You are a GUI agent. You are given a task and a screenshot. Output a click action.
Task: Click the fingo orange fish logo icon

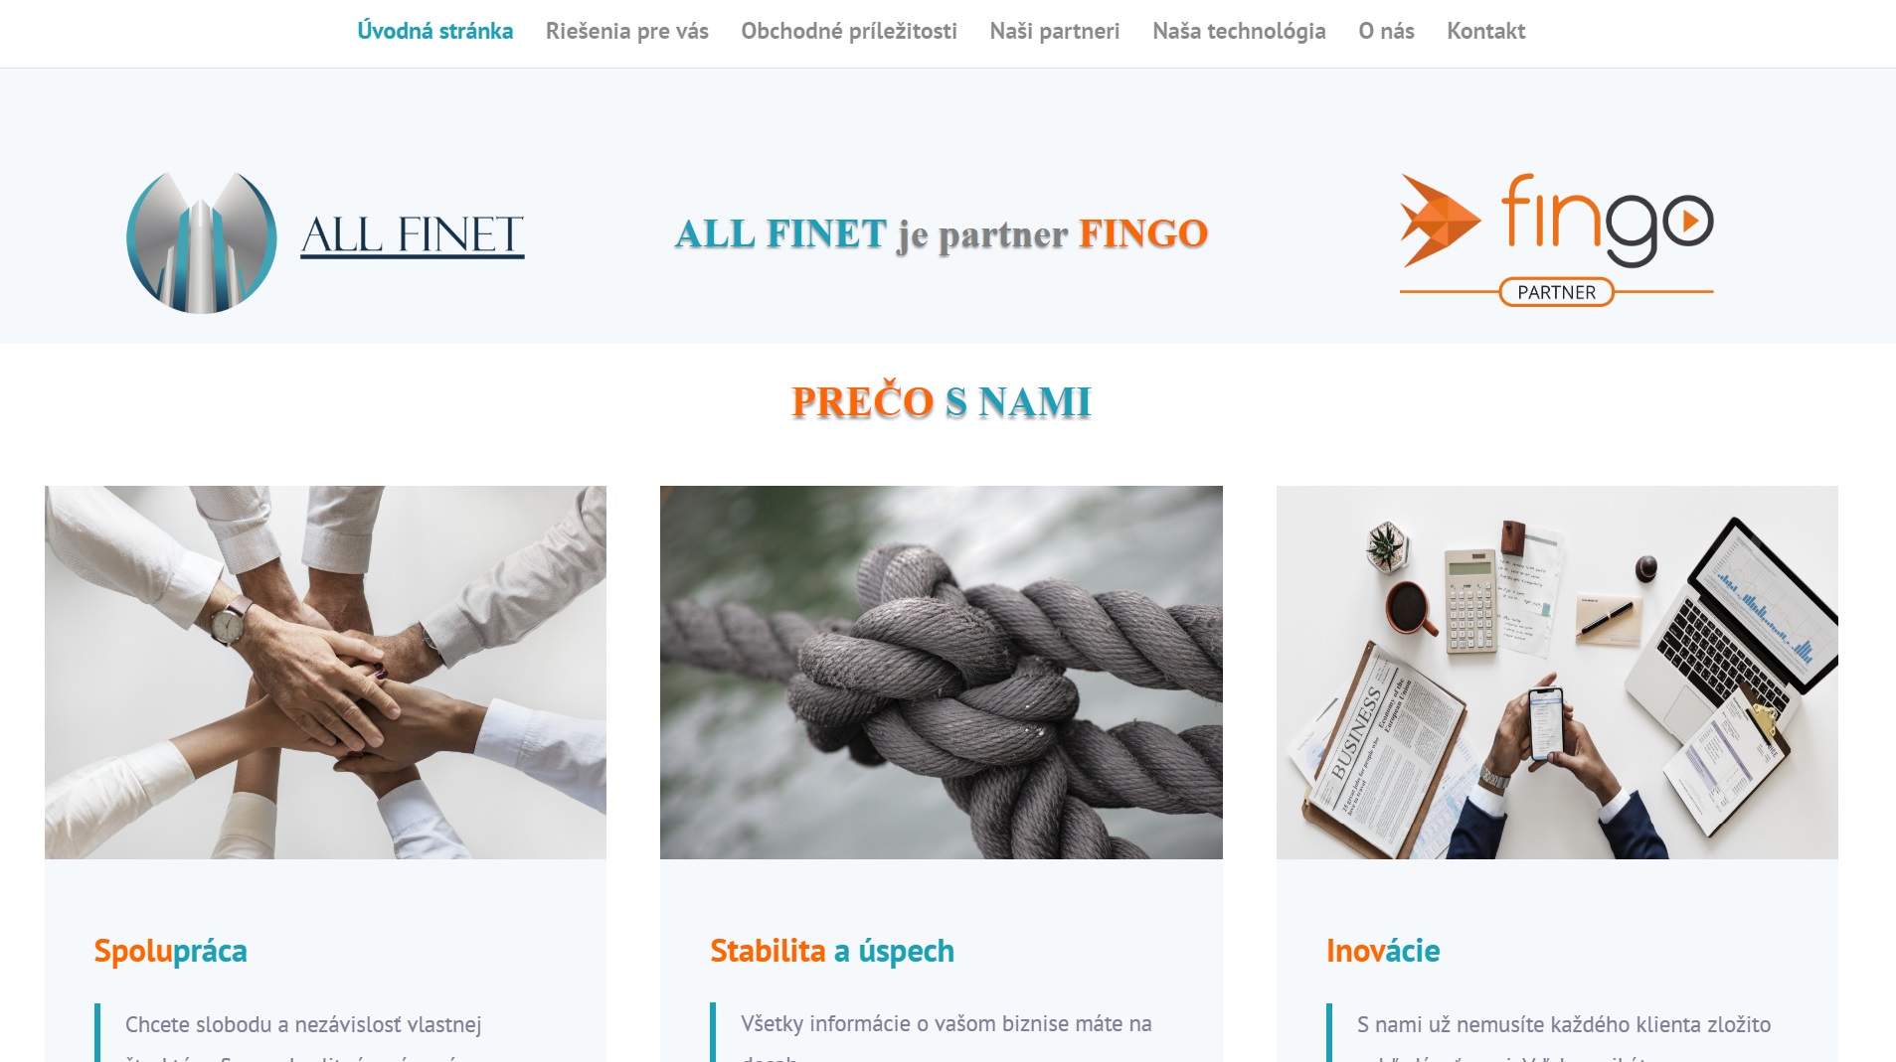click(1441, 221)
